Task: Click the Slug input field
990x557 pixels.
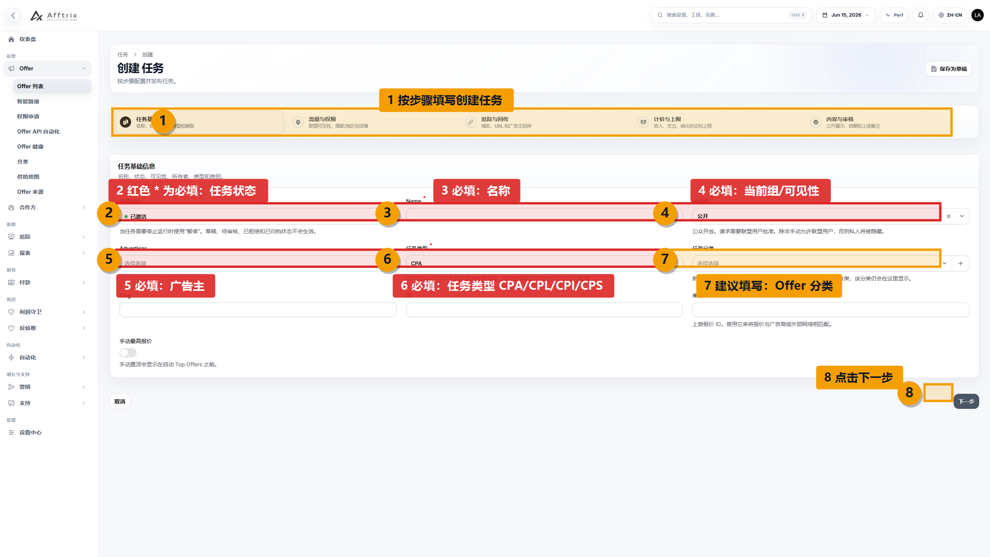Action: click(x=258, y=310)
